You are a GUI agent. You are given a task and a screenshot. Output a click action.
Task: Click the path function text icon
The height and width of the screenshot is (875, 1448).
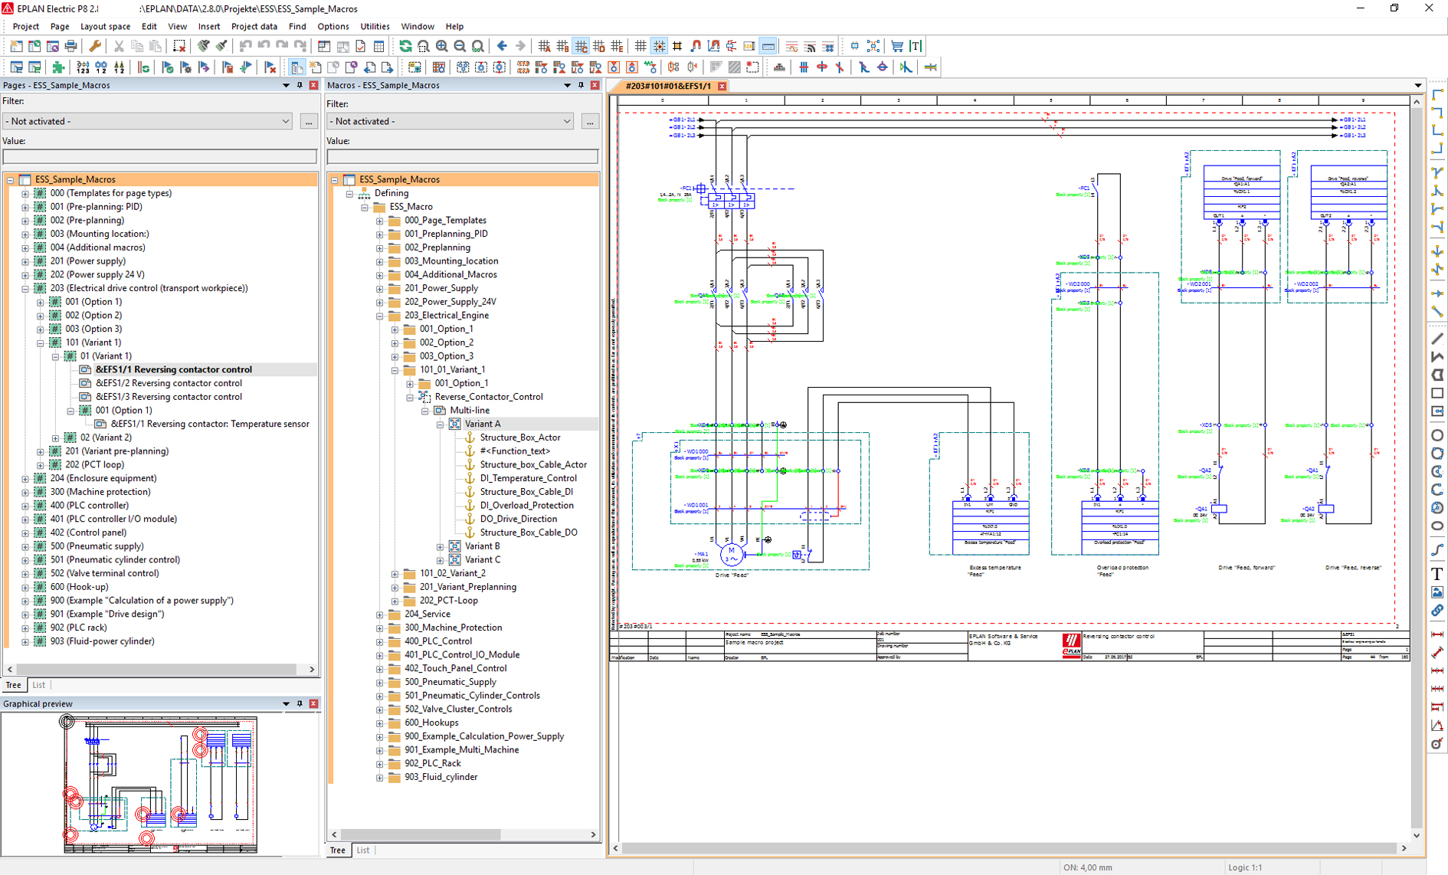916,47
